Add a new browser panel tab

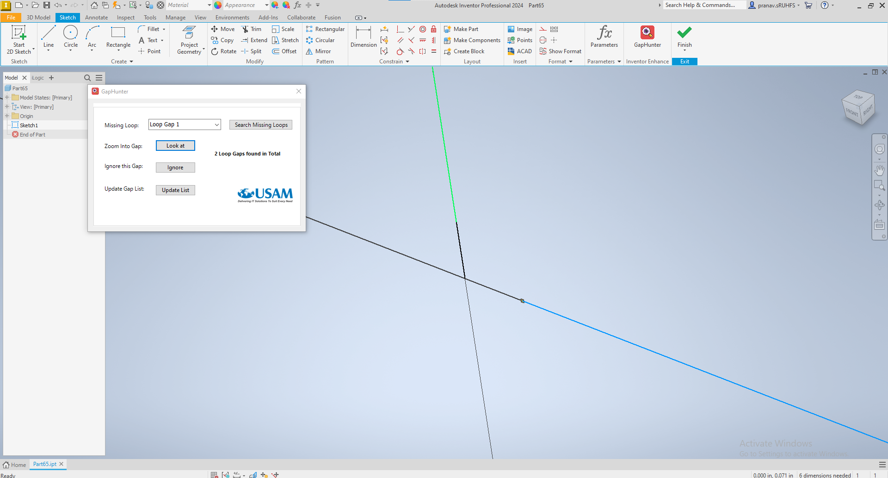[x=51, y=78]
